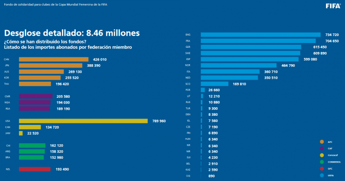Click the Fondo de solidaridad header text
This screenshot has width=345, height=181.
coord(56,4)
